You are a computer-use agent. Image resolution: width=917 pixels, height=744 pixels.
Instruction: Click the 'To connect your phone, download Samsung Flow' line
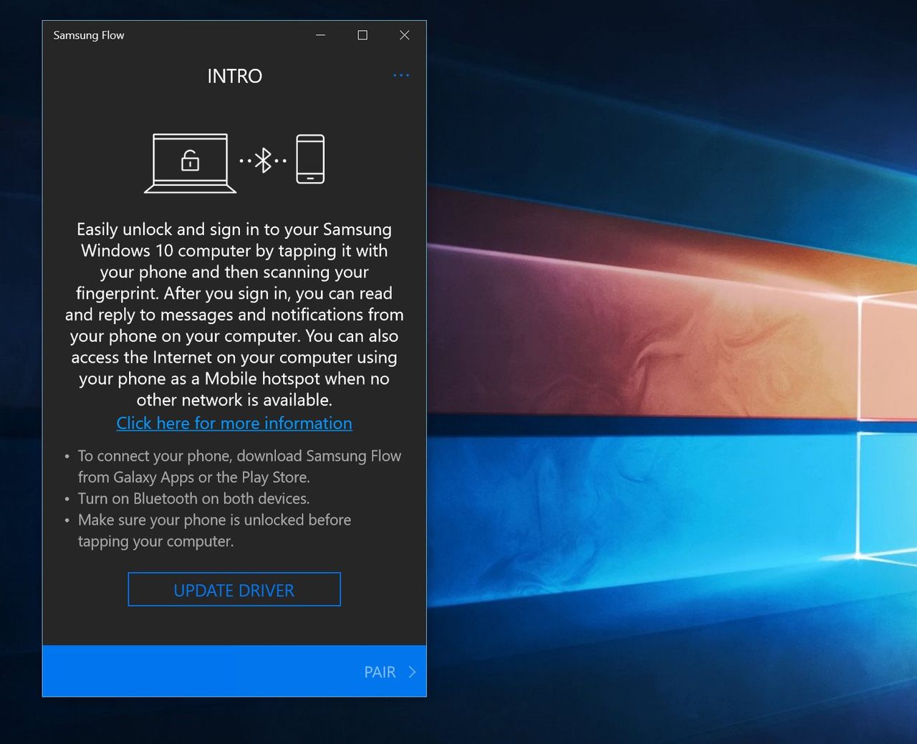pyautogui.click(x=239, y=456)
